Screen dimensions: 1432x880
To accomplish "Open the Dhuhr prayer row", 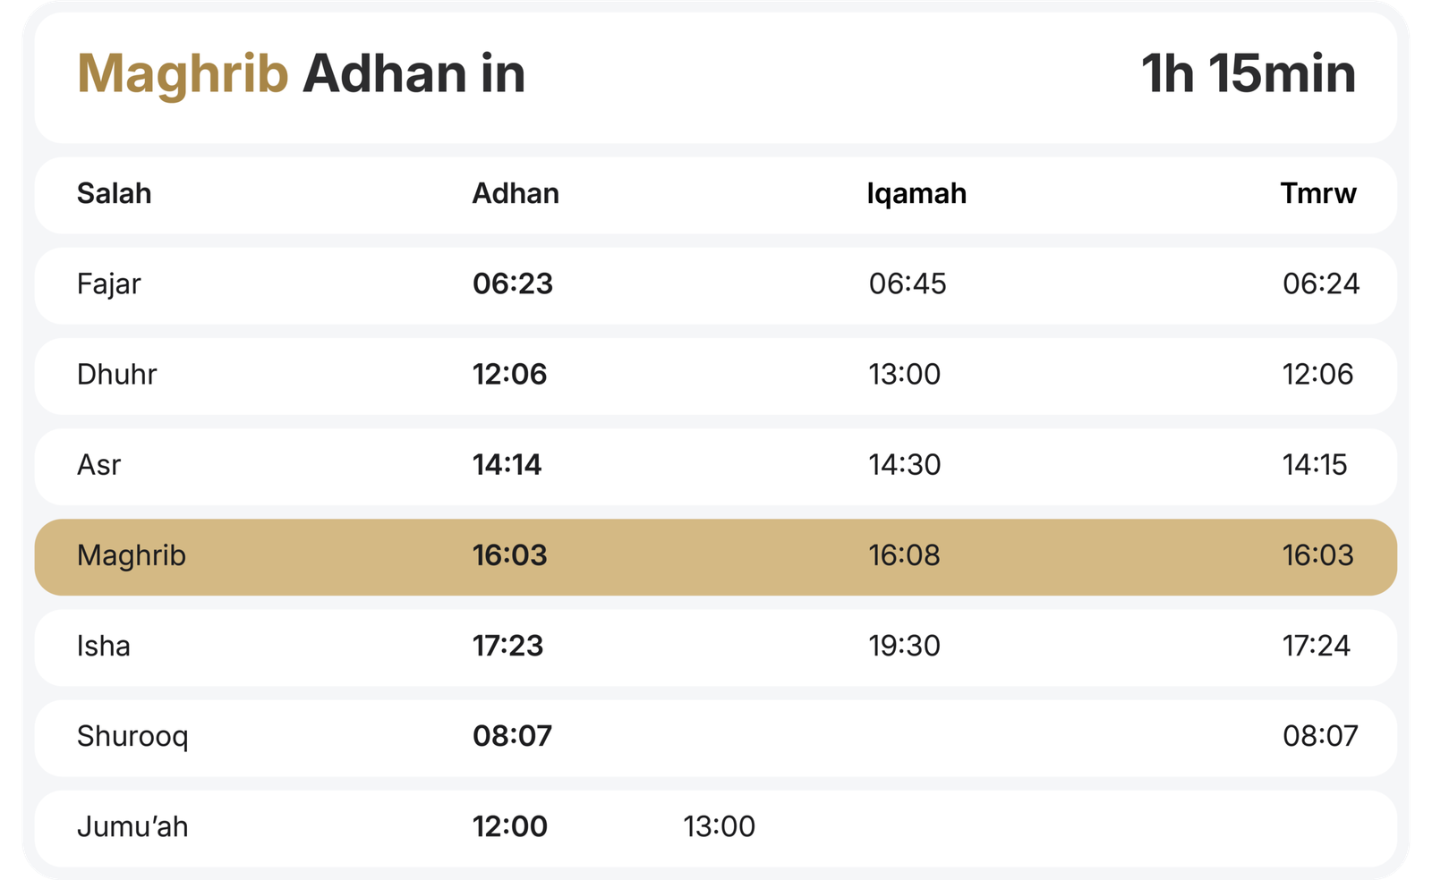I will tap(117, 375).
